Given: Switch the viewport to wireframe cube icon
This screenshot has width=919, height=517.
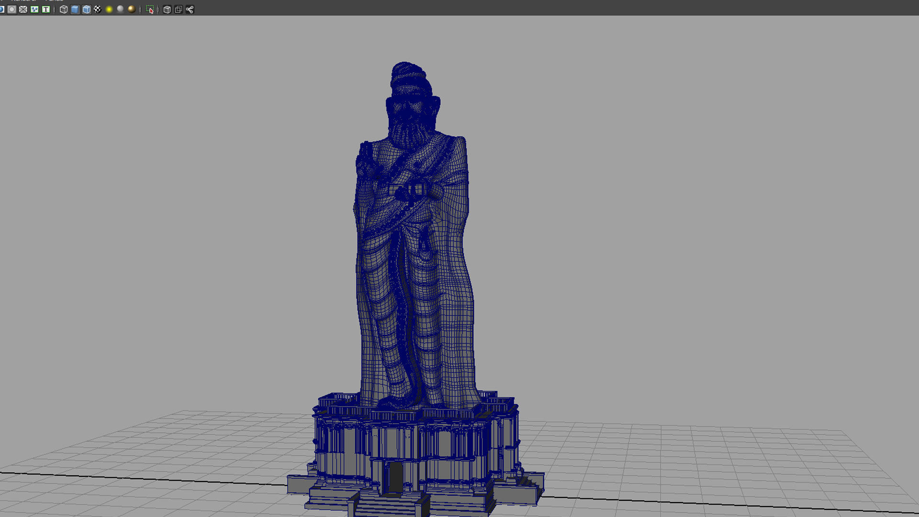Looking at the screenshot, I should [x=64, y=9].
